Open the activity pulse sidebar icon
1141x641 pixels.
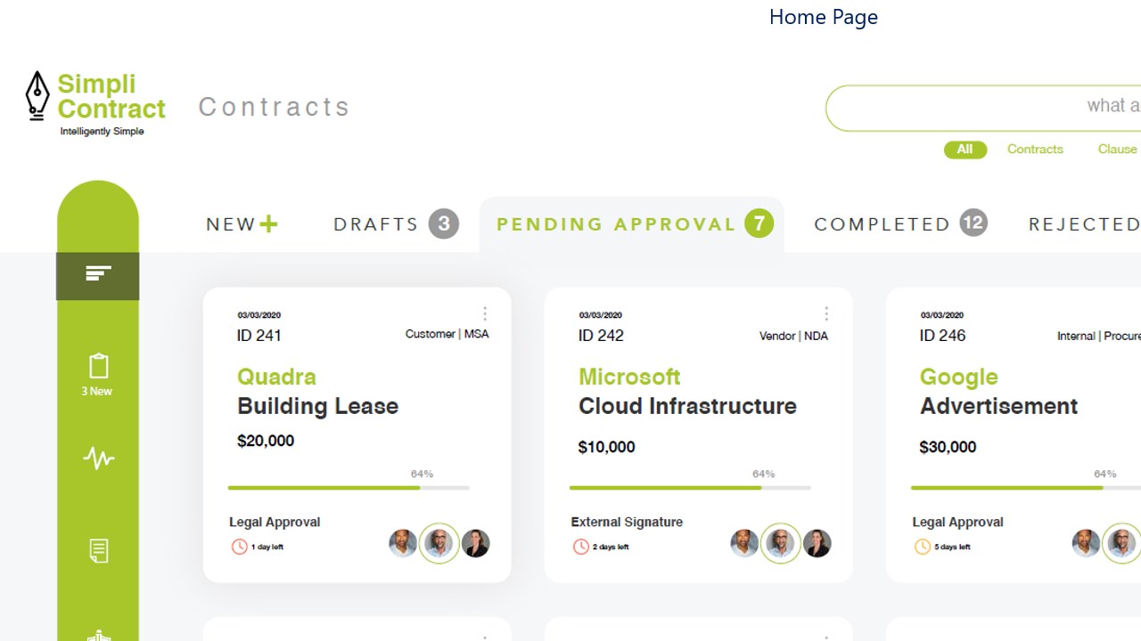click(99, 458)
